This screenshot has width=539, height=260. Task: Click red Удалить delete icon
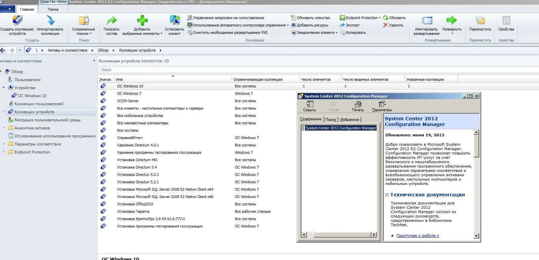click(385, 25)
